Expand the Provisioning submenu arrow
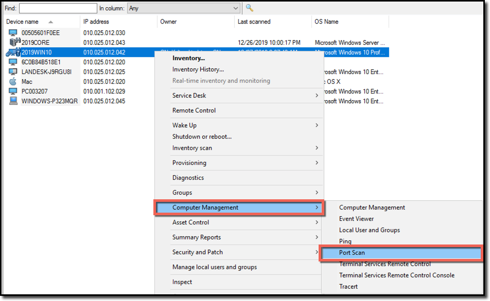490x301 pixels. click(316, 163)
